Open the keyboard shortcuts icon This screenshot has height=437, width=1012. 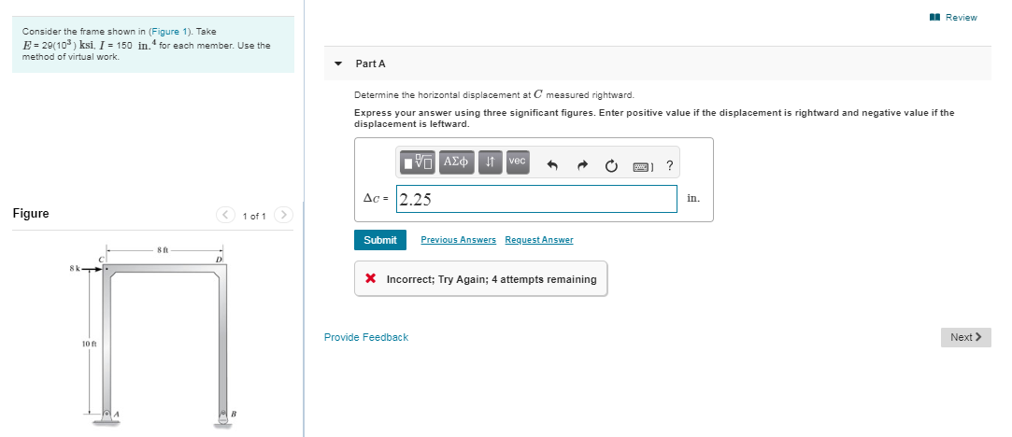[x=644, y=167]
